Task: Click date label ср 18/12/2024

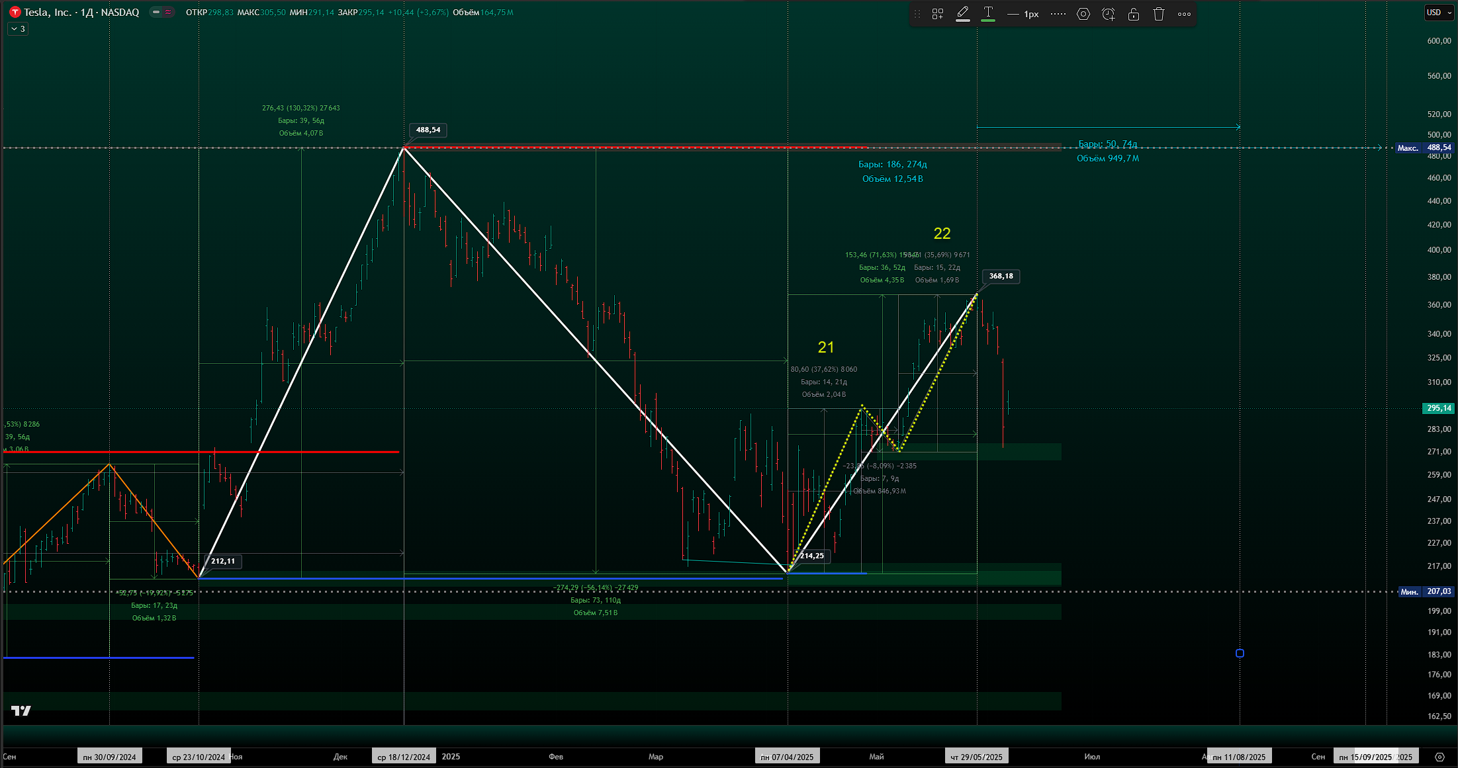Action: pyautogui.click(x=404, y=757)
